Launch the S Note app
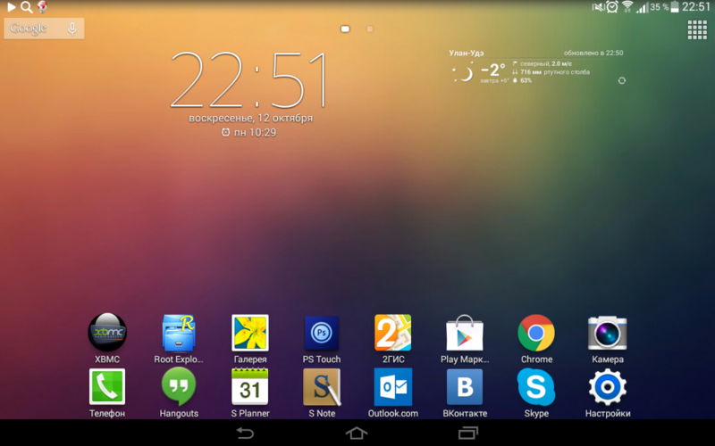 pos(322,387)
